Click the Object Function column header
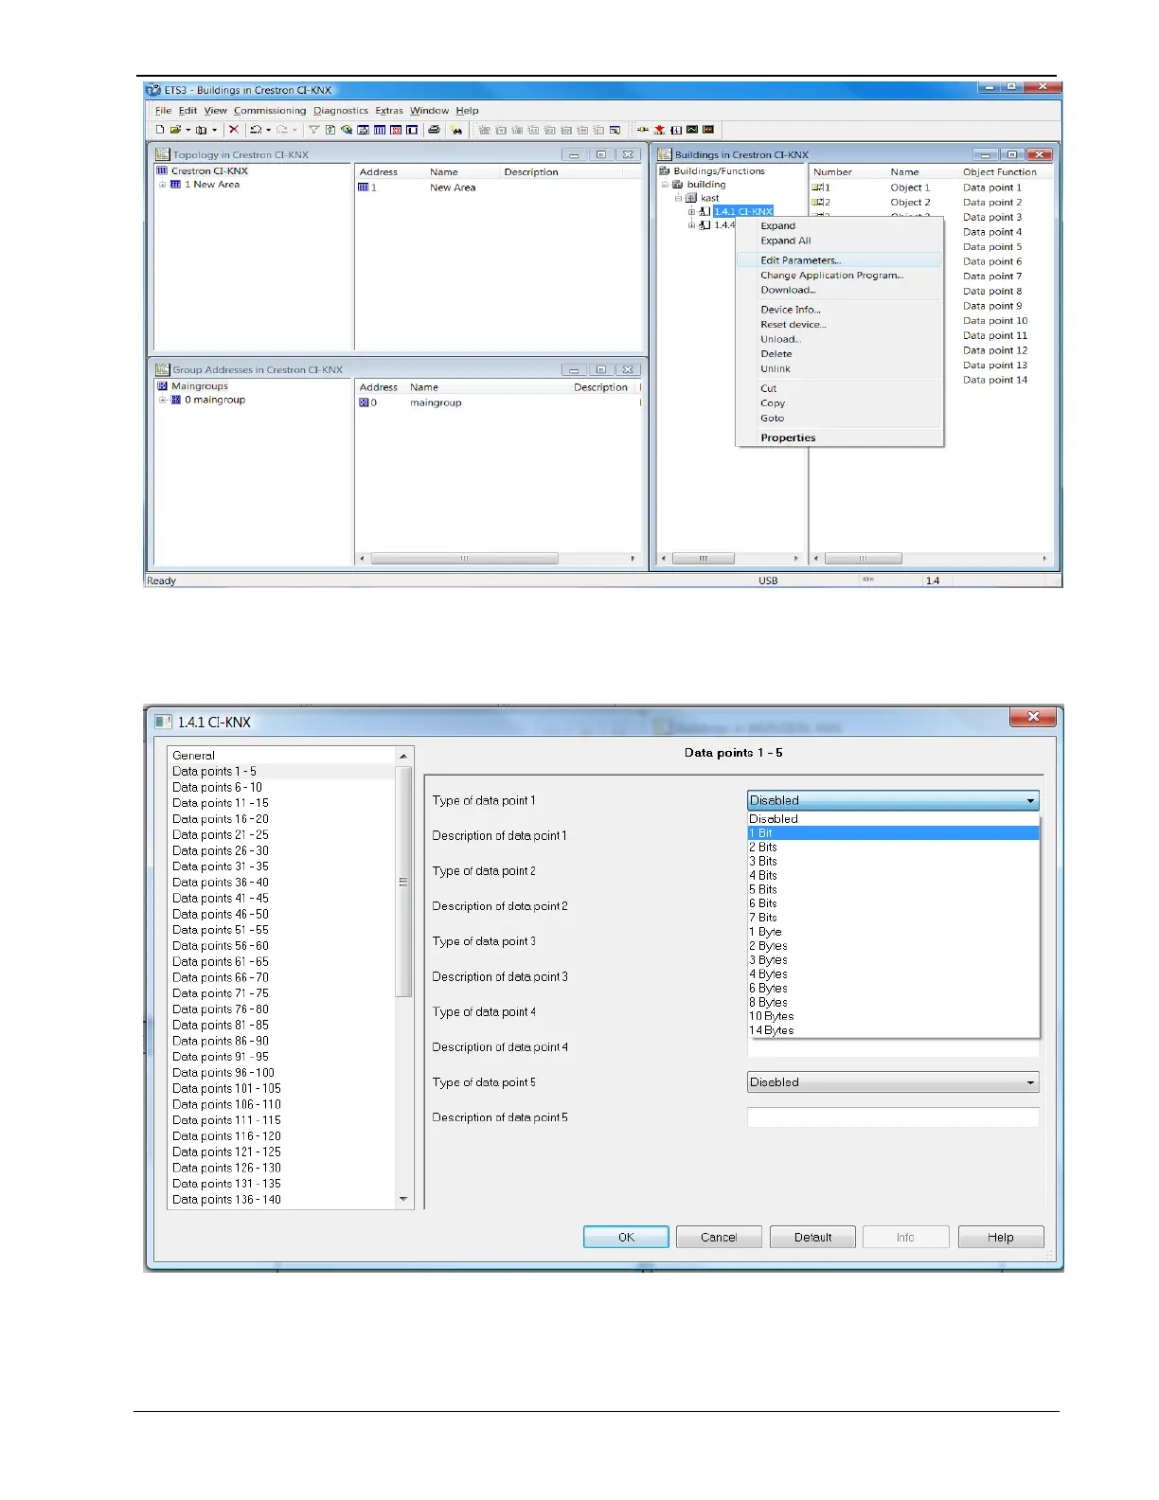Viewport: 1159px width, 1500px height. point(1000,172)
